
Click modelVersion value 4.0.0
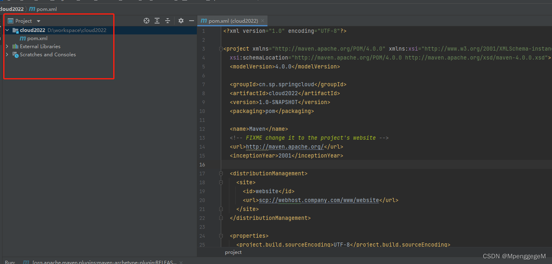pyautogui.click(x=283, y=66)
